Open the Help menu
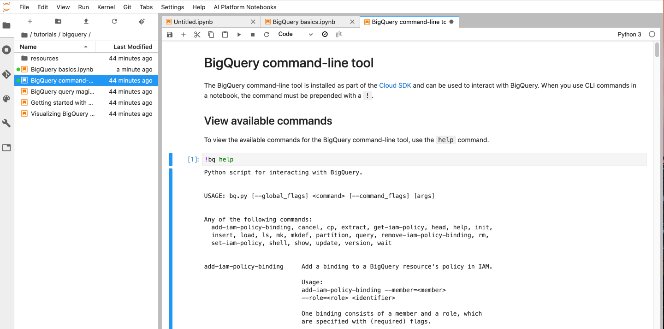 [x=199, y=7]
